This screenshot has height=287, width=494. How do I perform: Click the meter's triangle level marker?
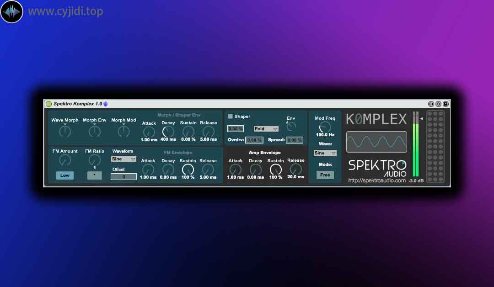421,119
